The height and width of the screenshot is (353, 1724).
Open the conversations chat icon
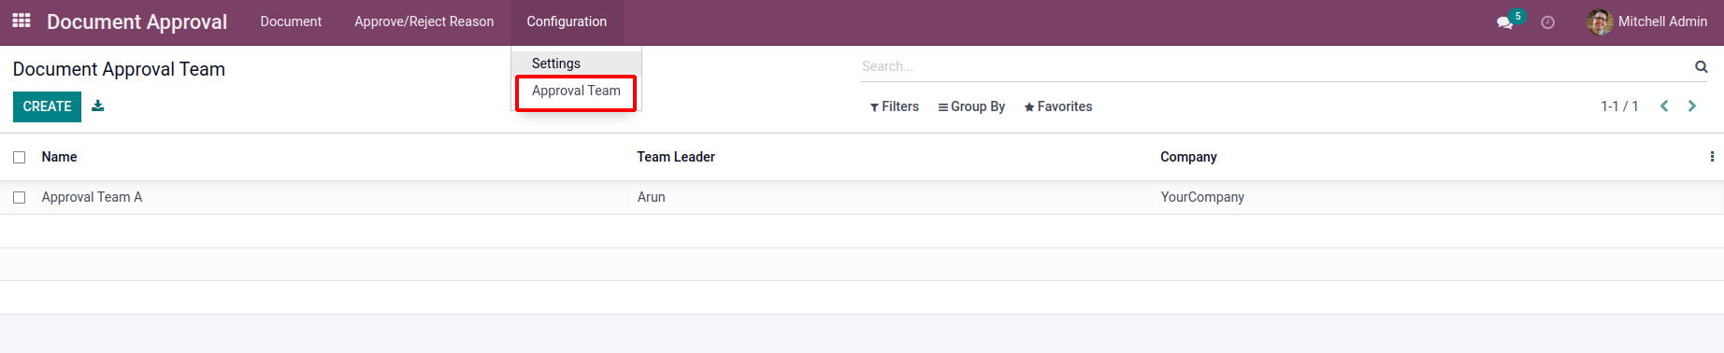1504,22
